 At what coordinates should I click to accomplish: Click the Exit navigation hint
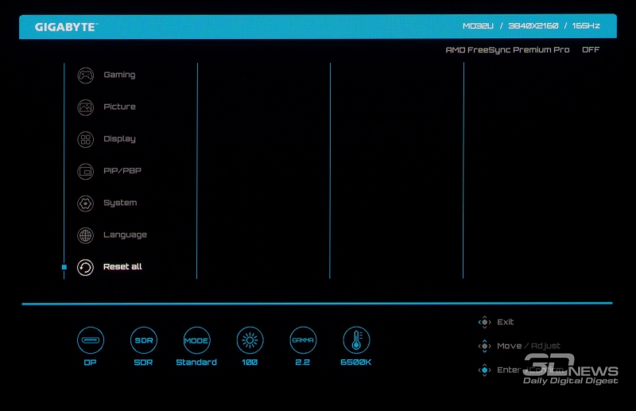(505, 322)
